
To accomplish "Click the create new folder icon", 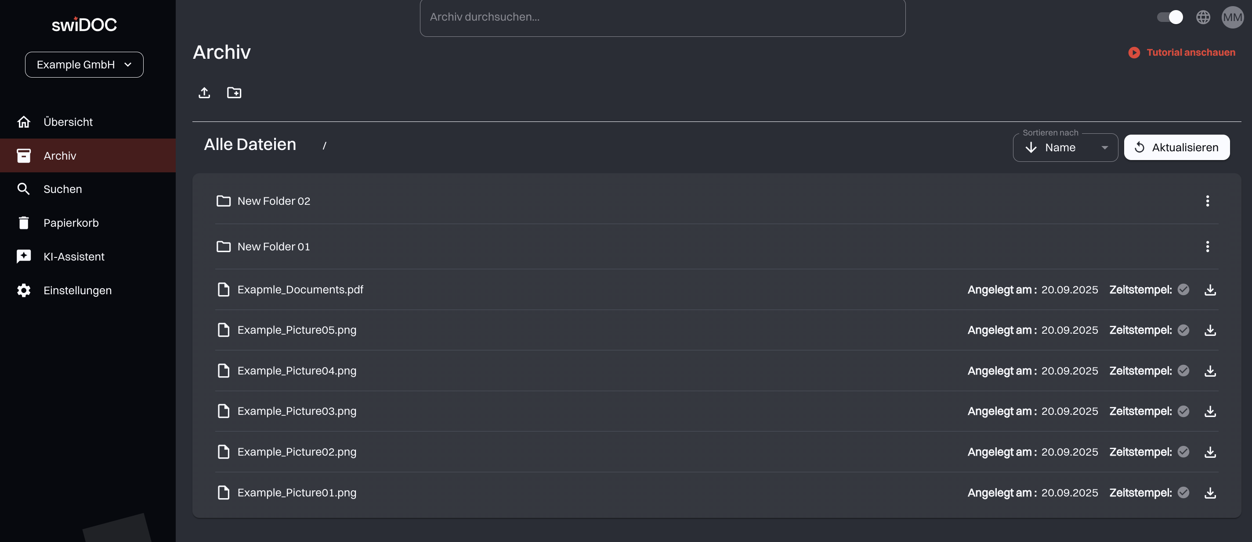I will (x=234, y=93).
